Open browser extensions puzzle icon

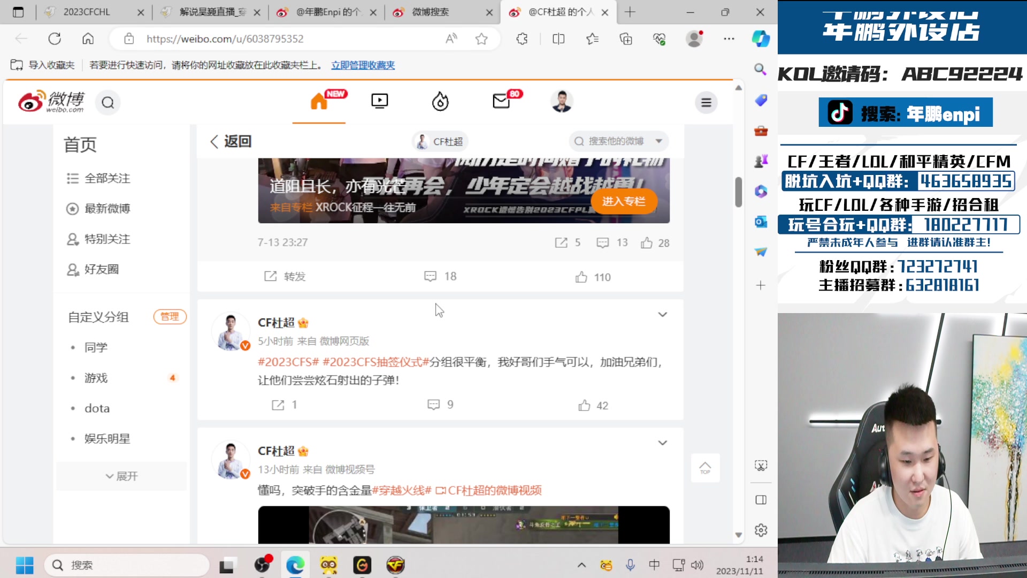tap(522, 39)
